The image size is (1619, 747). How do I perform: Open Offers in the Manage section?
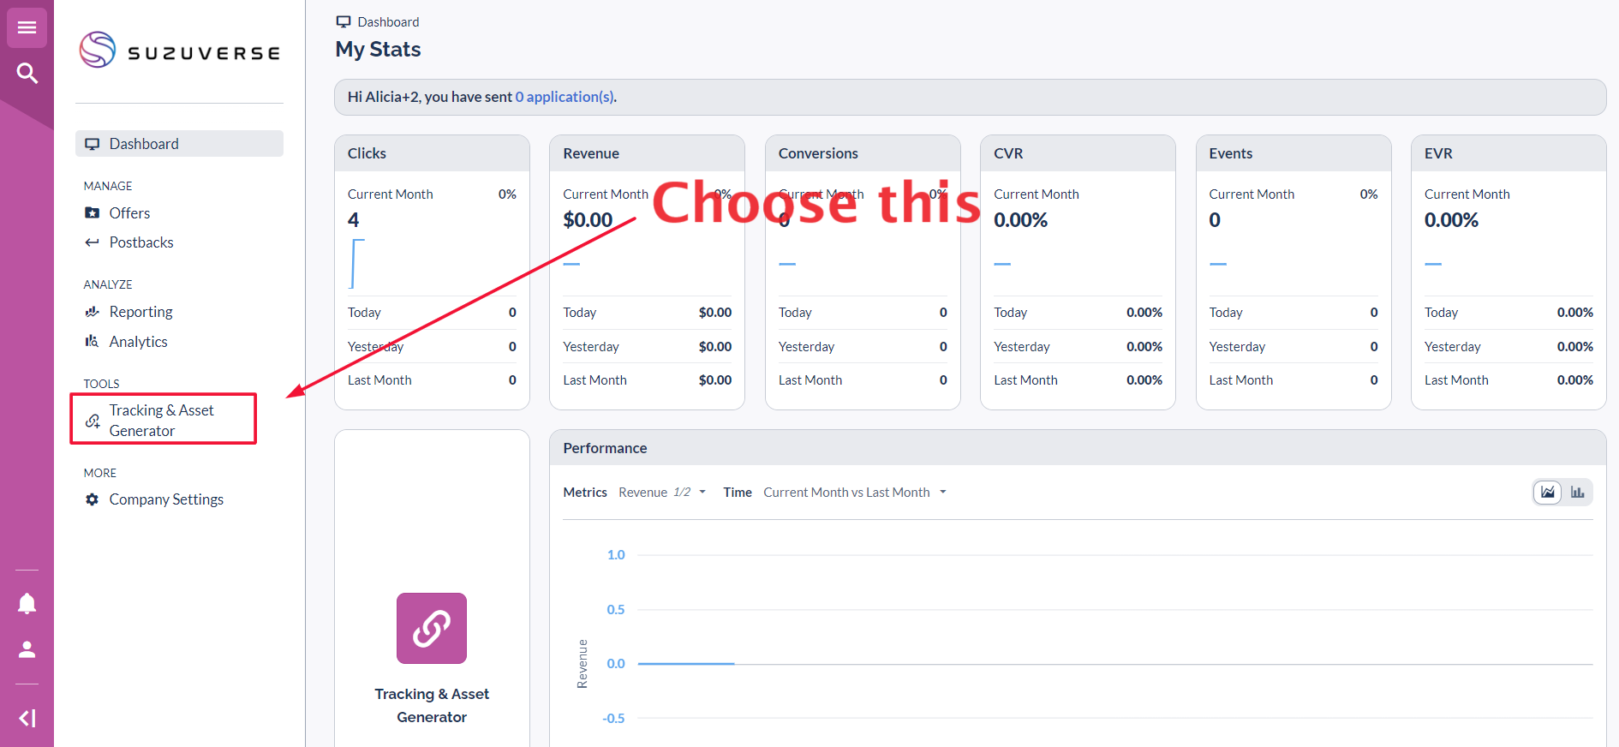[129, 213]
